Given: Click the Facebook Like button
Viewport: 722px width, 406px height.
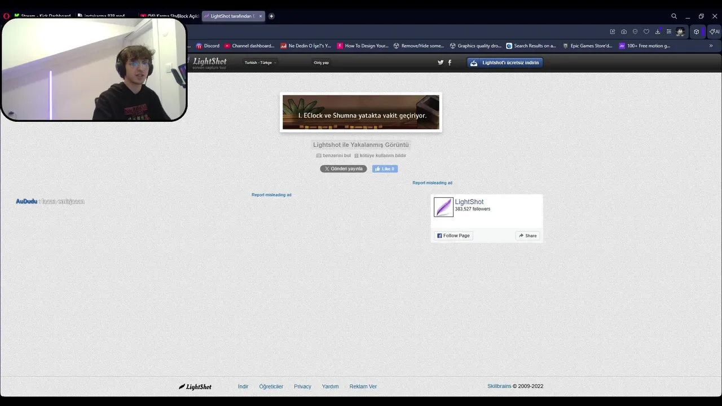Looking at the screenshot, I should point(385,169).
